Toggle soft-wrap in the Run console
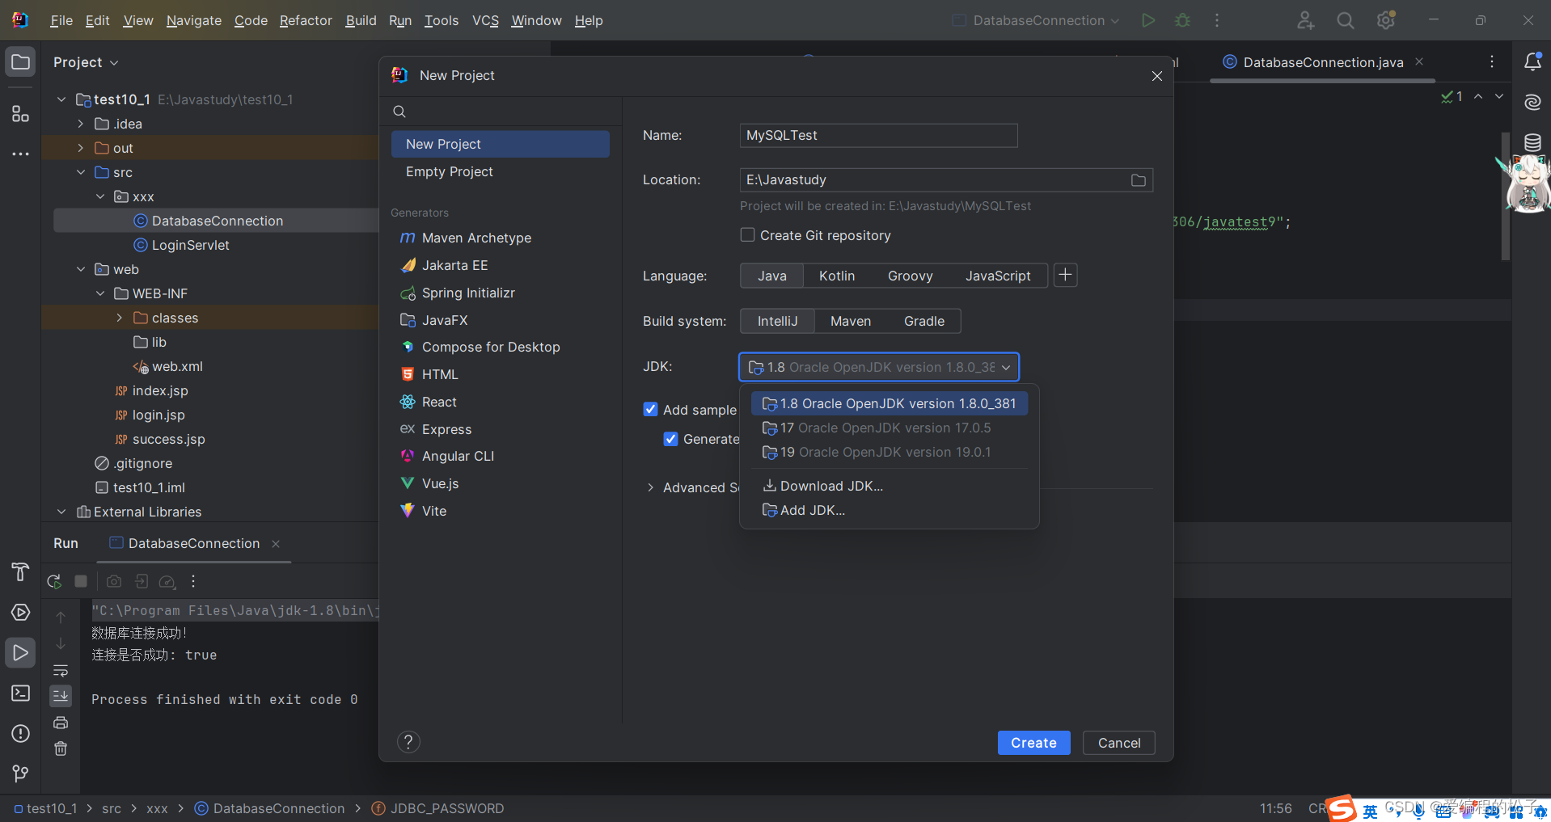 (61, 671)
